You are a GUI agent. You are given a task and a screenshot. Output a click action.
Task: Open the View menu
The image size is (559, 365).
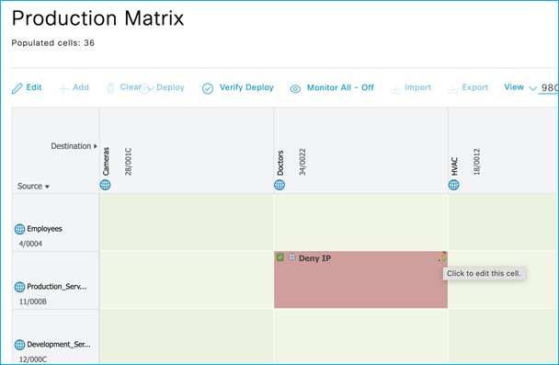[x=514, y=87]
